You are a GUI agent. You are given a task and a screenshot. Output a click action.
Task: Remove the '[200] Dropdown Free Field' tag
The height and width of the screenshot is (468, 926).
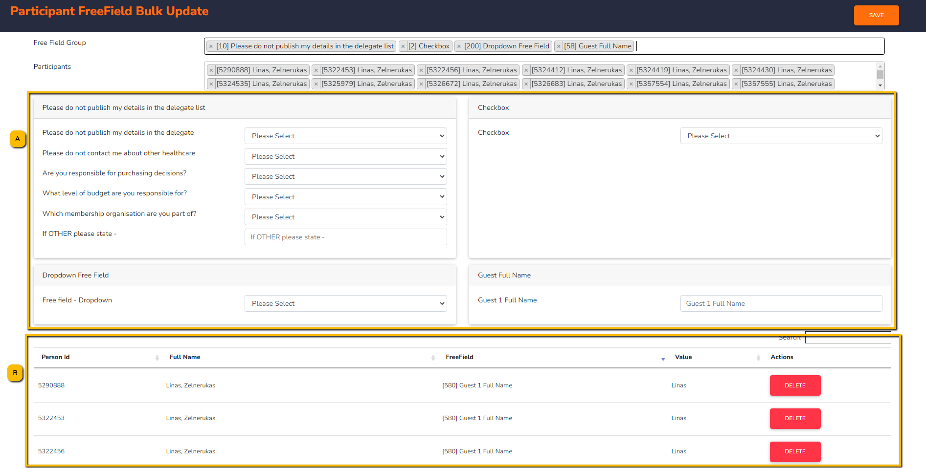459,46
